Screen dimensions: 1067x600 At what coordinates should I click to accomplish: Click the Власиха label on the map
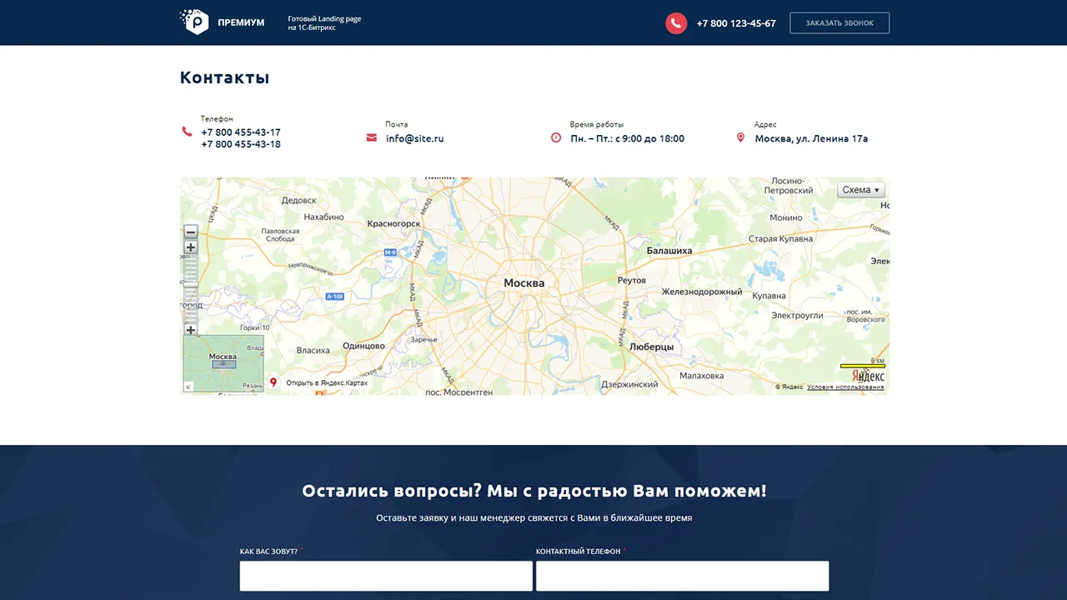pyautogui.click(x=313, y=350)
